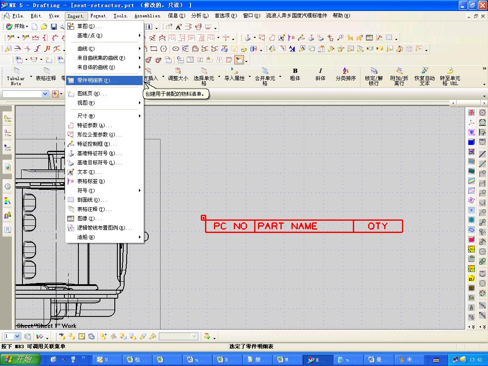Click the 恢复自动文本 toolbar button

pyautogui.click(x=424, y=77)
